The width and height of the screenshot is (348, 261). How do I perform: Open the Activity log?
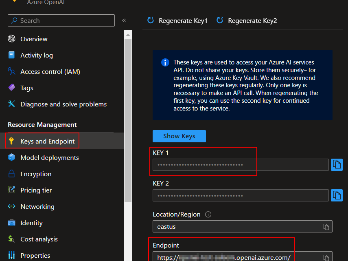tap(37, 55)
